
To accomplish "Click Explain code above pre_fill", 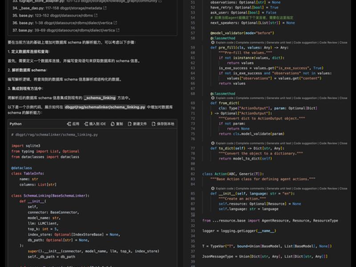I will (225, 42).
